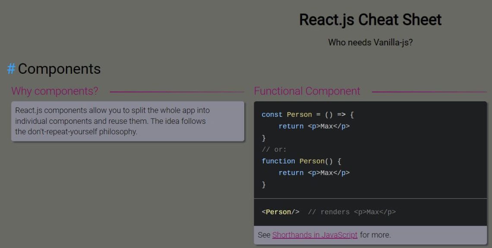
Task: Click the Why components? subheading
Action: tap(55, 91)
